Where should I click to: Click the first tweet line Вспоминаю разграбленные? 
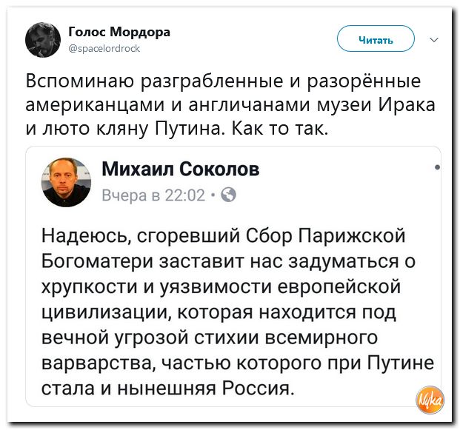tap(156, 81)
